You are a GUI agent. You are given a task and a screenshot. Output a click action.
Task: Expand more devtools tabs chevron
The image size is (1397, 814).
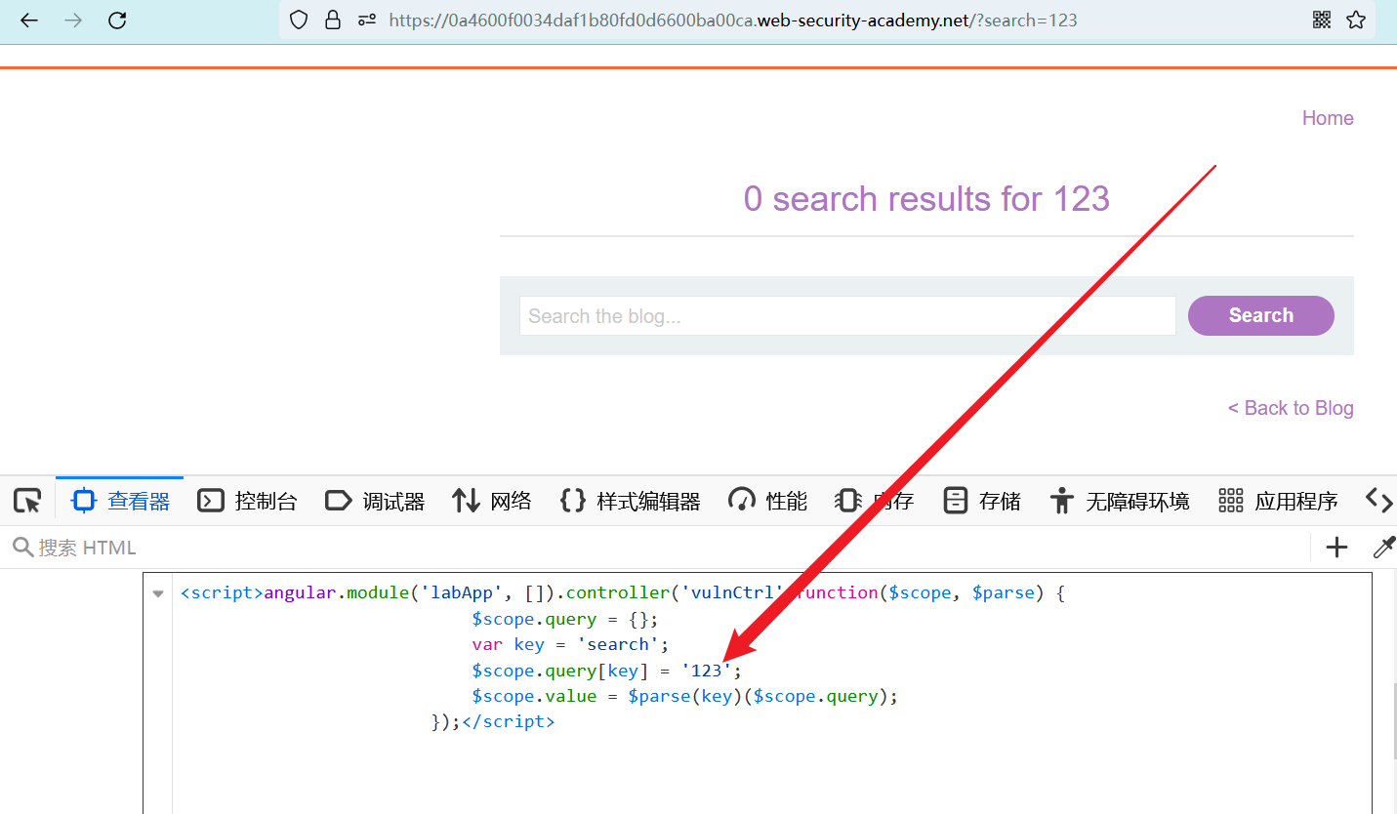tap(1378, 501)
